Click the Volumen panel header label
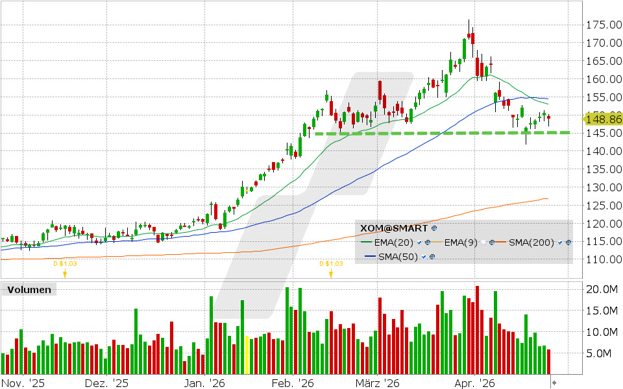This screenshot has height=389, width=623. coord(29,290)
